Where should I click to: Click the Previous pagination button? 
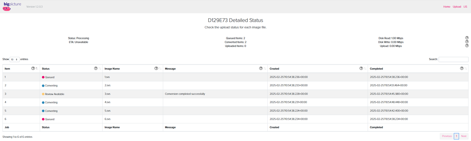447,136
